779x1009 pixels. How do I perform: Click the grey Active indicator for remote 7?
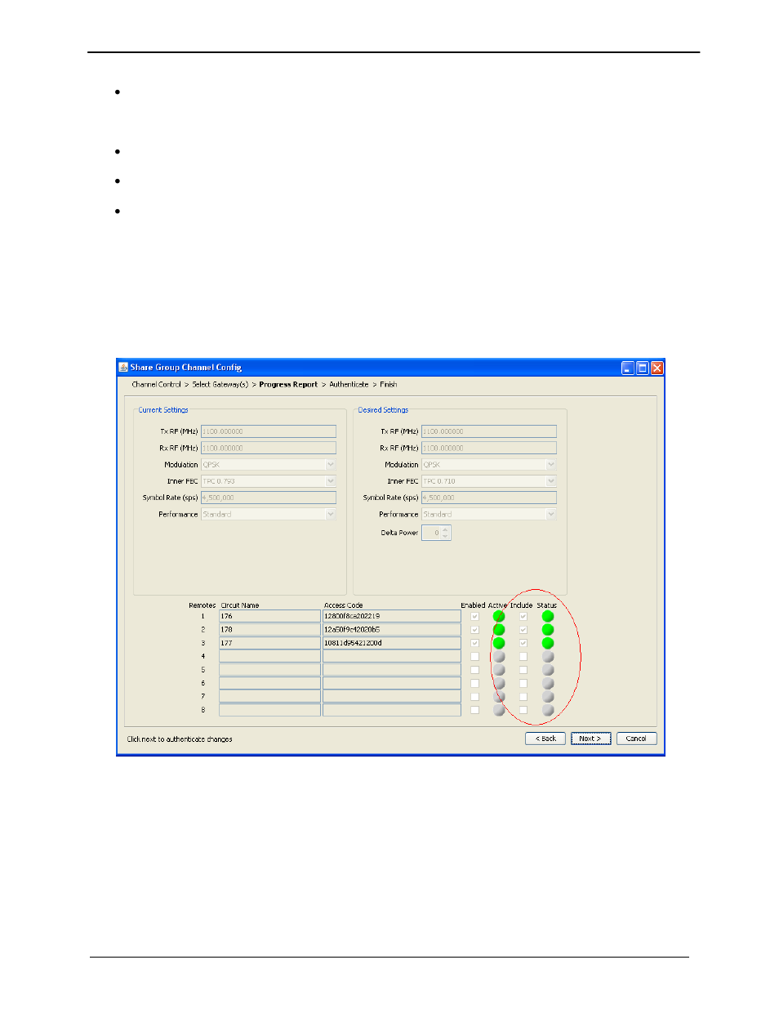[499, 697]
